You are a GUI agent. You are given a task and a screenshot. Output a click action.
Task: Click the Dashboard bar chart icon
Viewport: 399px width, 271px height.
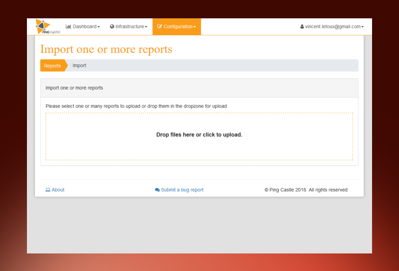[x=68, y=27]
